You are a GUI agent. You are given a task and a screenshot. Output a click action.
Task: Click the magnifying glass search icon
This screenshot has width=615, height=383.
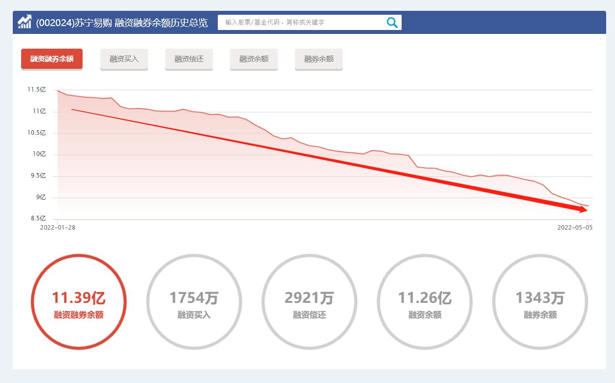pyautogui.click(x=392, y=22)
